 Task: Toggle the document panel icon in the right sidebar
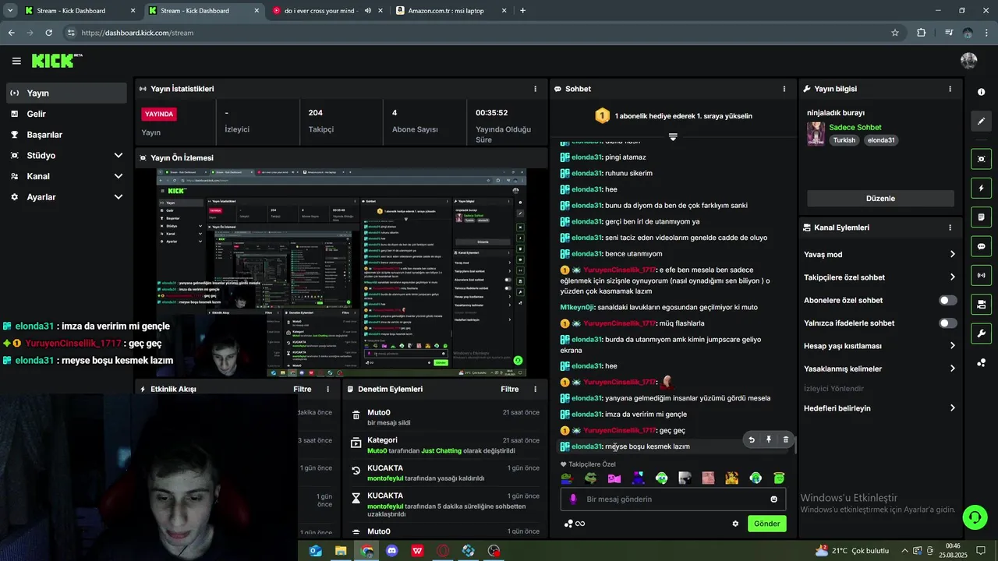pos(981,217)
